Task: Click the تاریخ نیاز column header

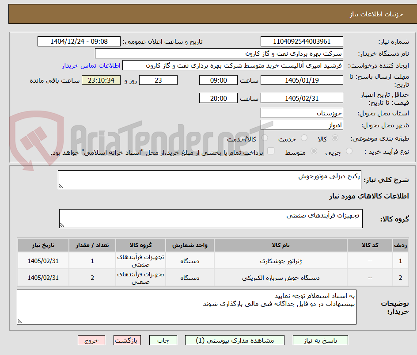Action: (x=43, y=245)
